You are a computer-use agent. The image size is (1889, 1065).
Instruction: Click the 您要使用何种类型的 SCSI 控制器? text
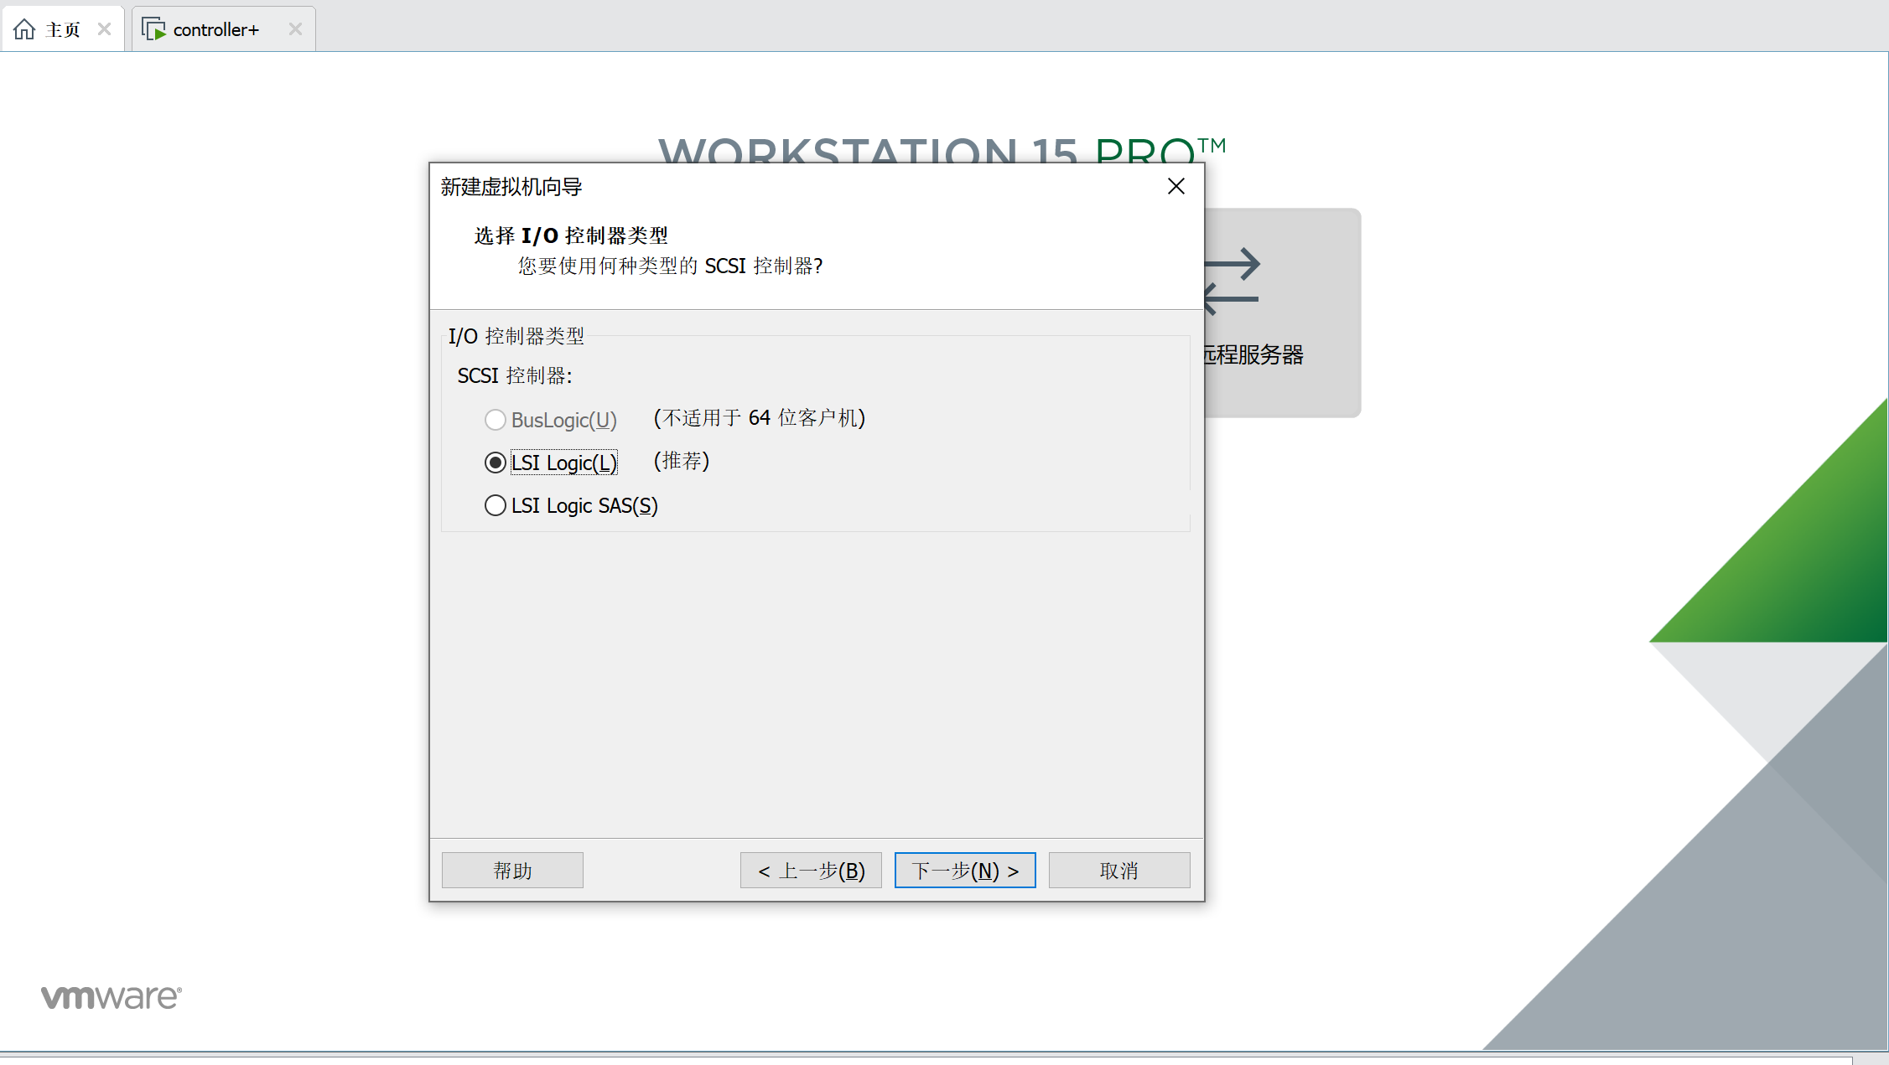tap(671, 266)
